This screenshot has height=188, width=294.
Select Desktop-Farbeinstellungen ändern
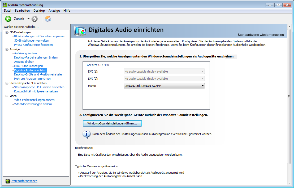(36, 57)
